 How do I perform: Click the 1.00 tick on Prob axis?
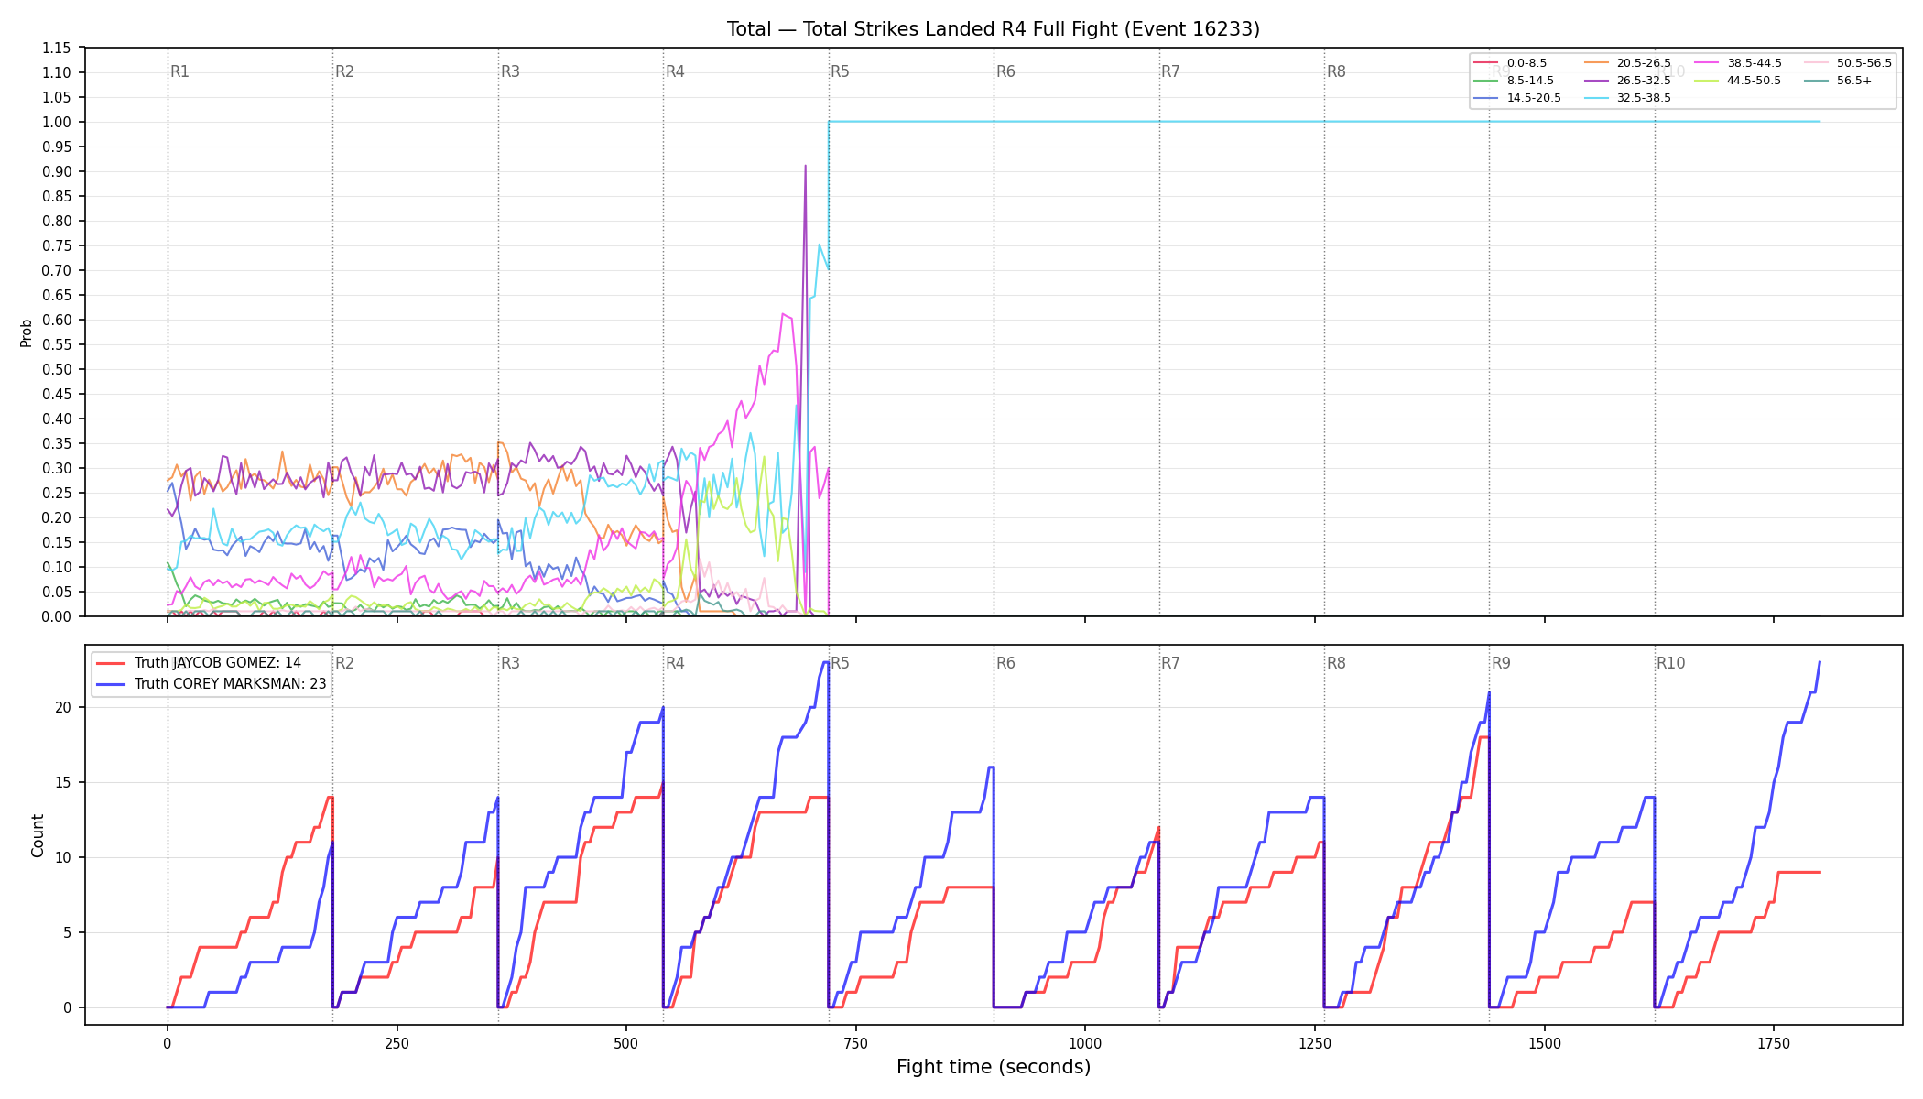point(56,123)
